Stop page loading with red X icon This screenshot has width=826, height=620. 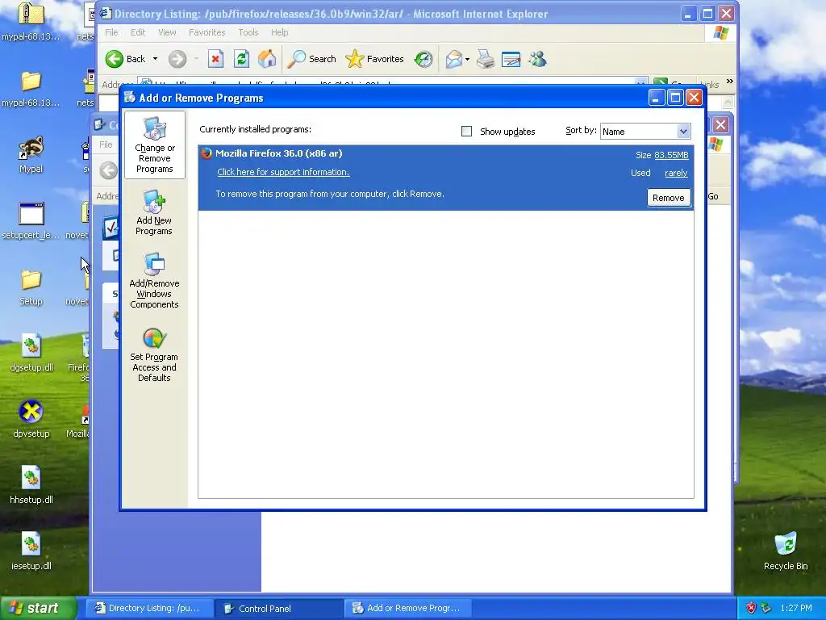point(215,59)
